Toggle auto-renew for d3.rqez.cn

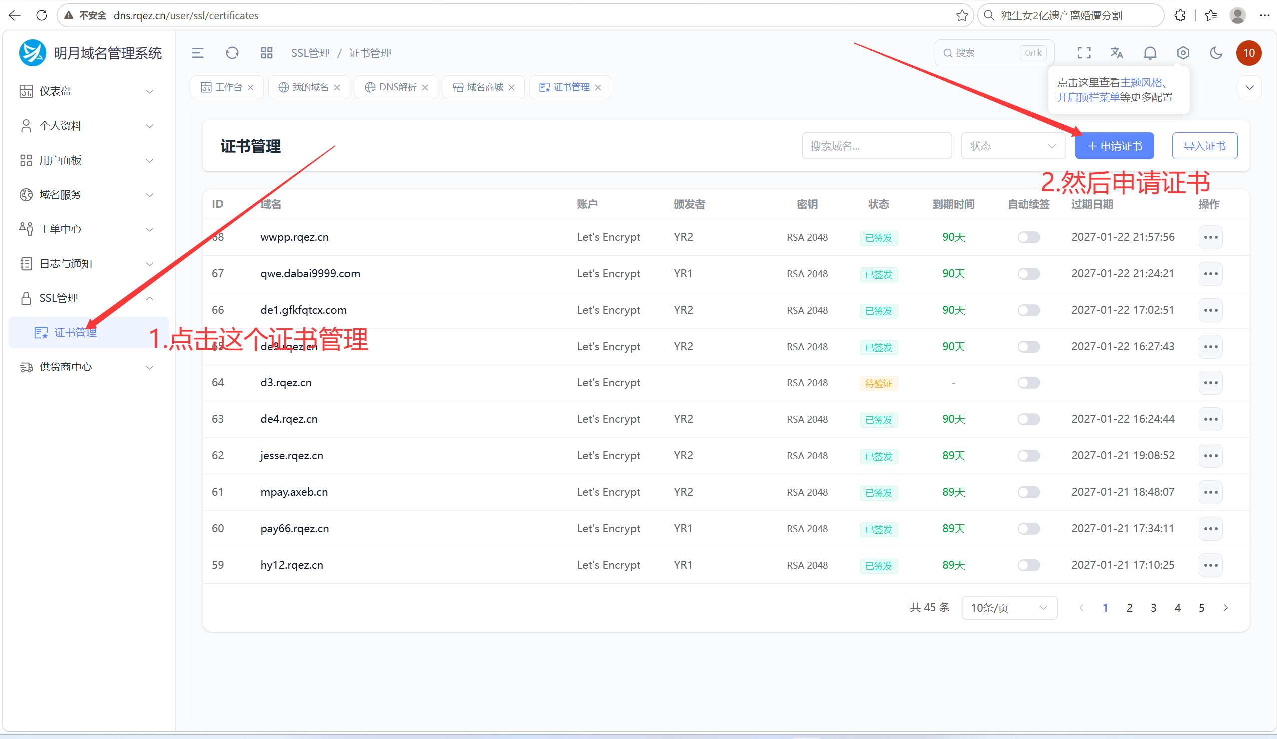click(x=1029, y=383)
